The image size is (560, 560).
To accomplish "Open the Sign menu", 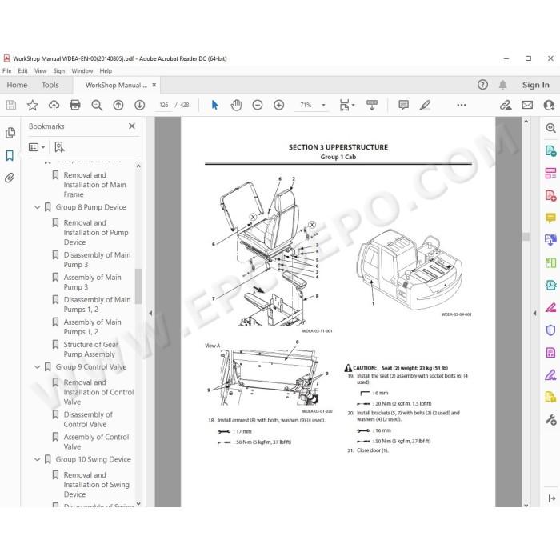I will coord(59,70).
